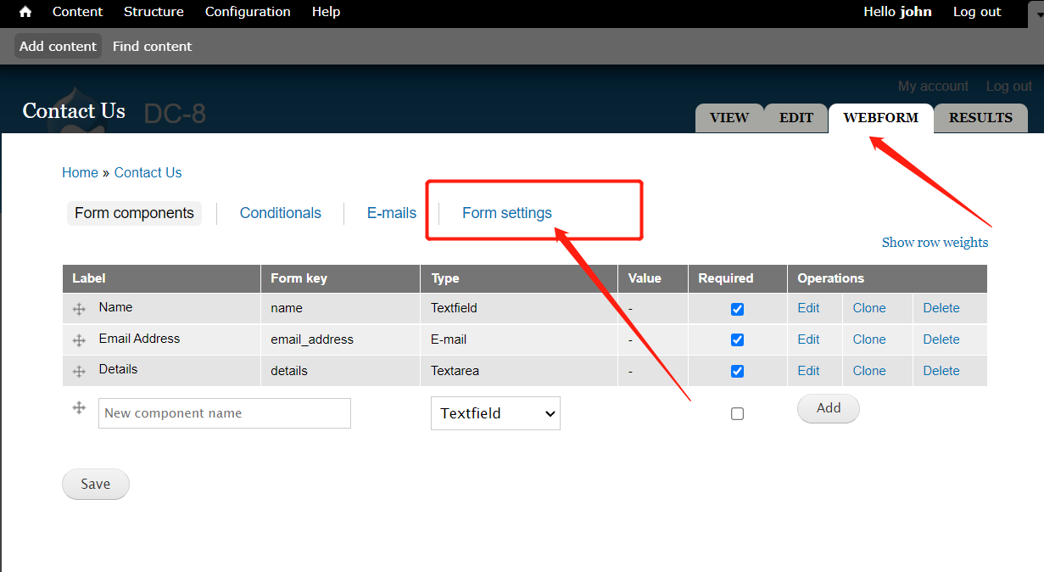Switch to the VIEW tab
Screen dimensions: 1044x572
click(729, 118)
